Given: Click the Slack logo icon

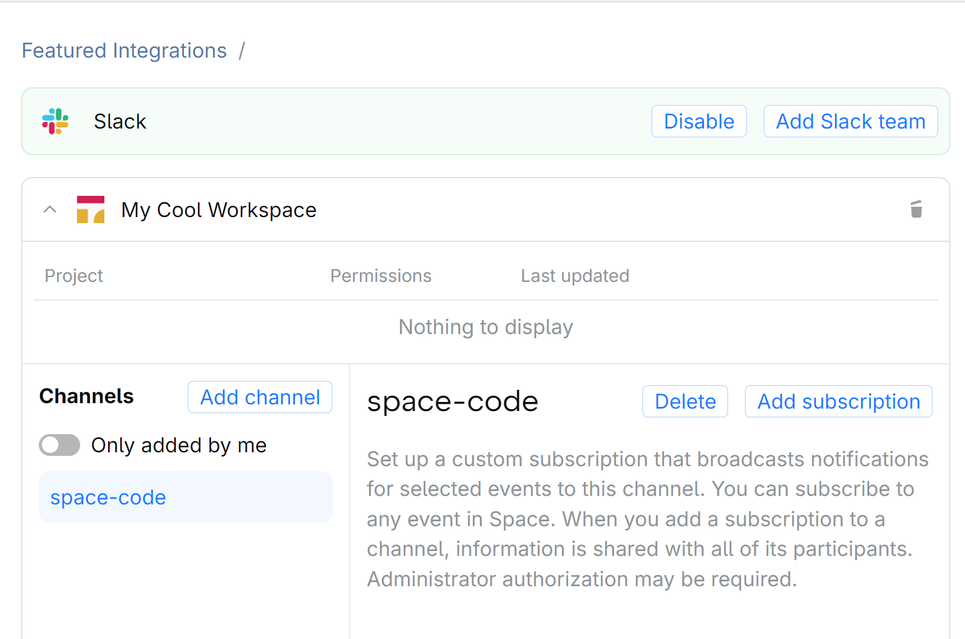Looking at the screenshot, I should pos(55,121).
